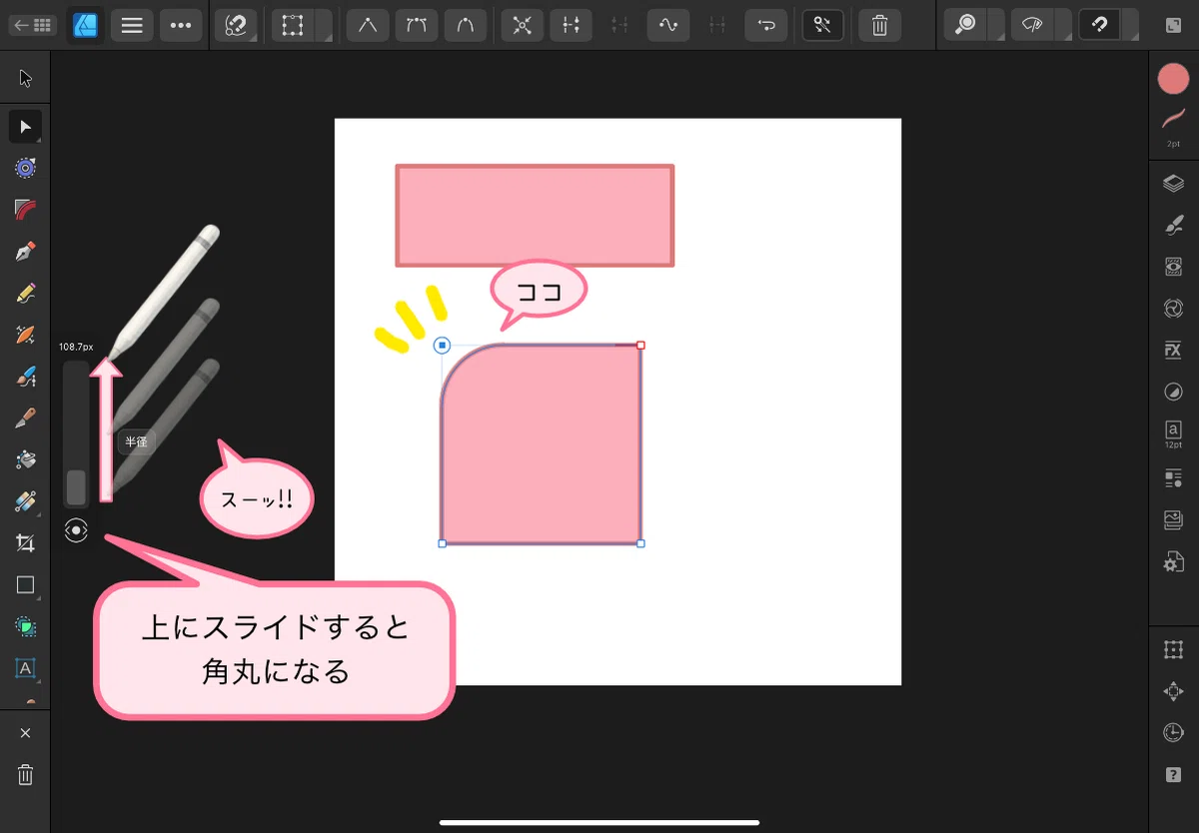Open the Layers studio
Image resolution: width=1199 pixels, height=833 pixels.
(1173, 184)
